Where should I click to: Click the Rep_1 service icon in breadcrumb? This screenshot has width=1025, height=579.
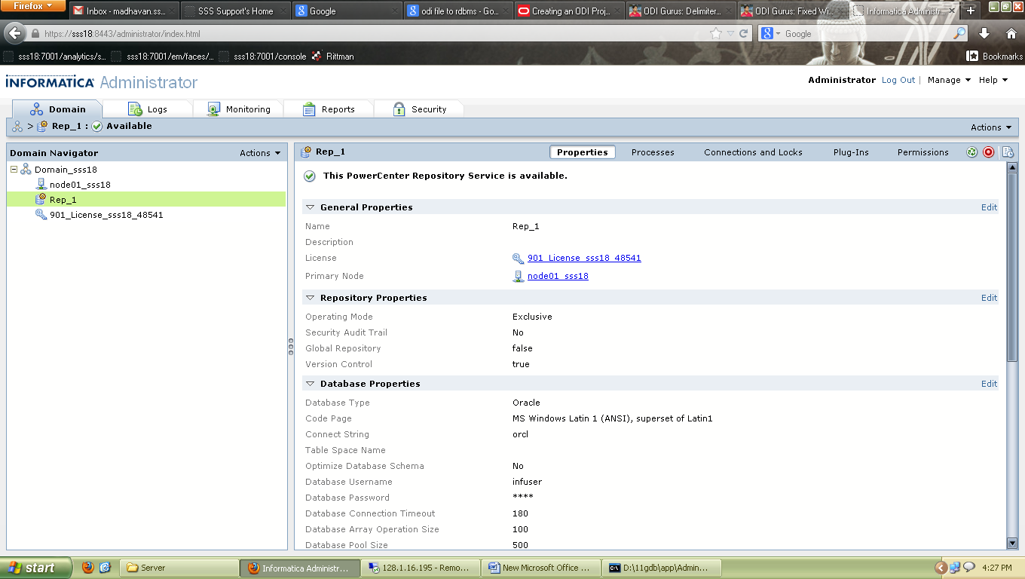pos(43,126)
